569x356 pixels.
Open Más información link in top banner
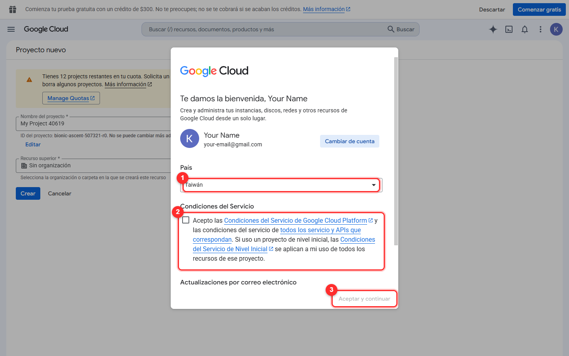pos(326,9)
